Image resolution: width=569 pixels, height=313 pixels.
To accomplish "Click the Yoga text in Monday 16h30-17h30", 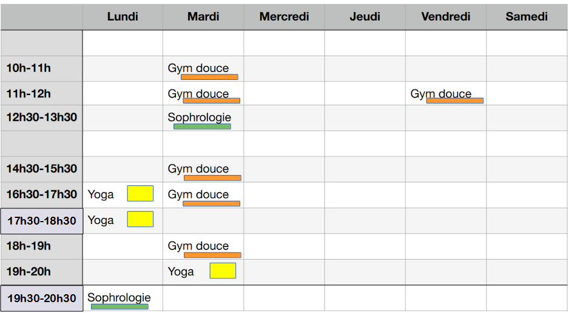I will pos(101,194).
